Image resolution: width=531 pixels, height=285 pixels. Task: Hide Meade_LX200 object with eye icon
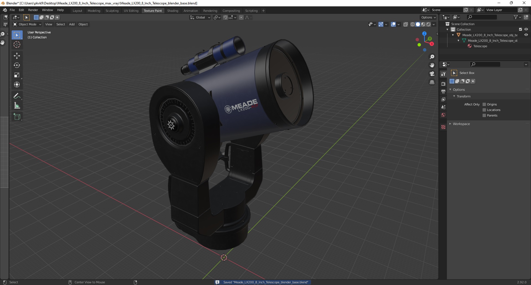point(526,35)
